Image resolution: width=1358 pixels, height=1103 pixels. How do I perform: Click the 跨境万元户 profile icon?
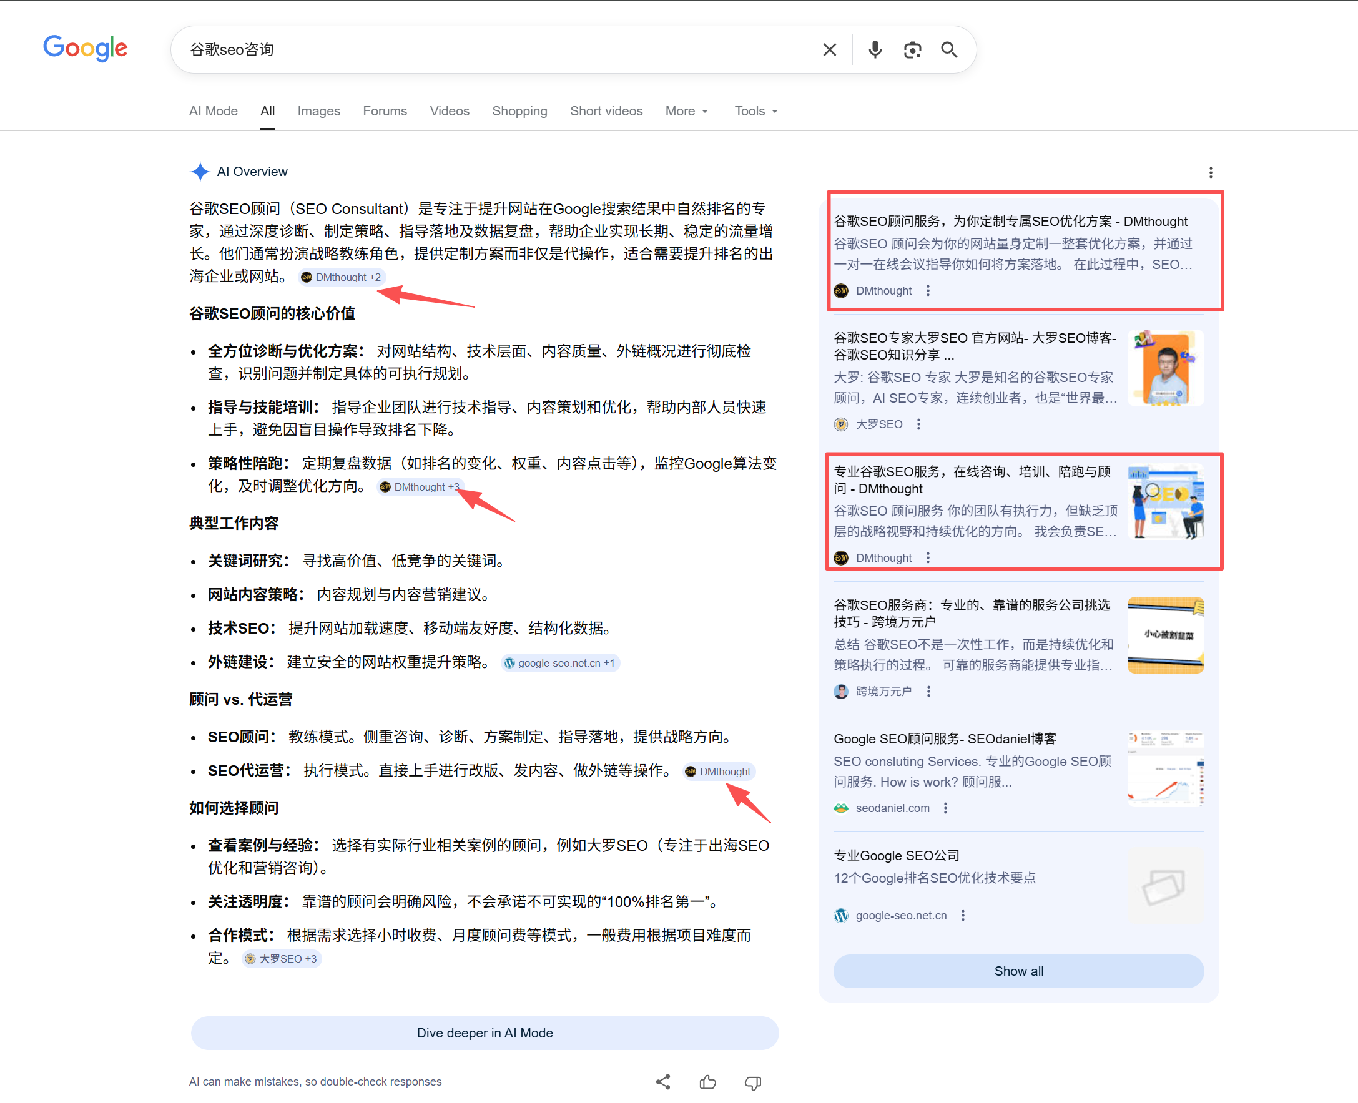click(x=840, y=691)
